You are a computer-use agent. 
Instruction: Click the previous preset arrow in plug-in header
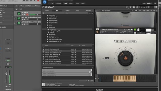[x=49, y=3]
